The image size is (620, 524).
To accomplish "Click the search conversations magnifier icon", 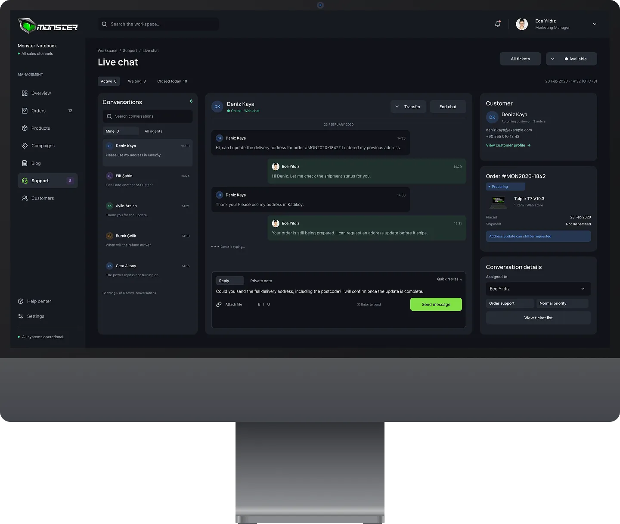I will coord(109,116).
